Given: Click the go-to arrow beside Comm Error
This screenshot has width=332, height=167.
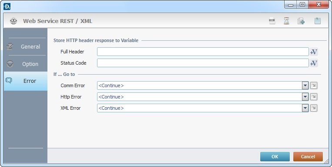Looking at the screenshot, I should tap(314, 85).
